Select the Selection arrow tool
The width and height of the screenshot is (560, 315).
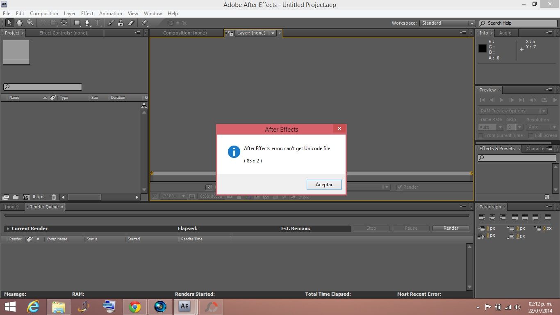9,23
